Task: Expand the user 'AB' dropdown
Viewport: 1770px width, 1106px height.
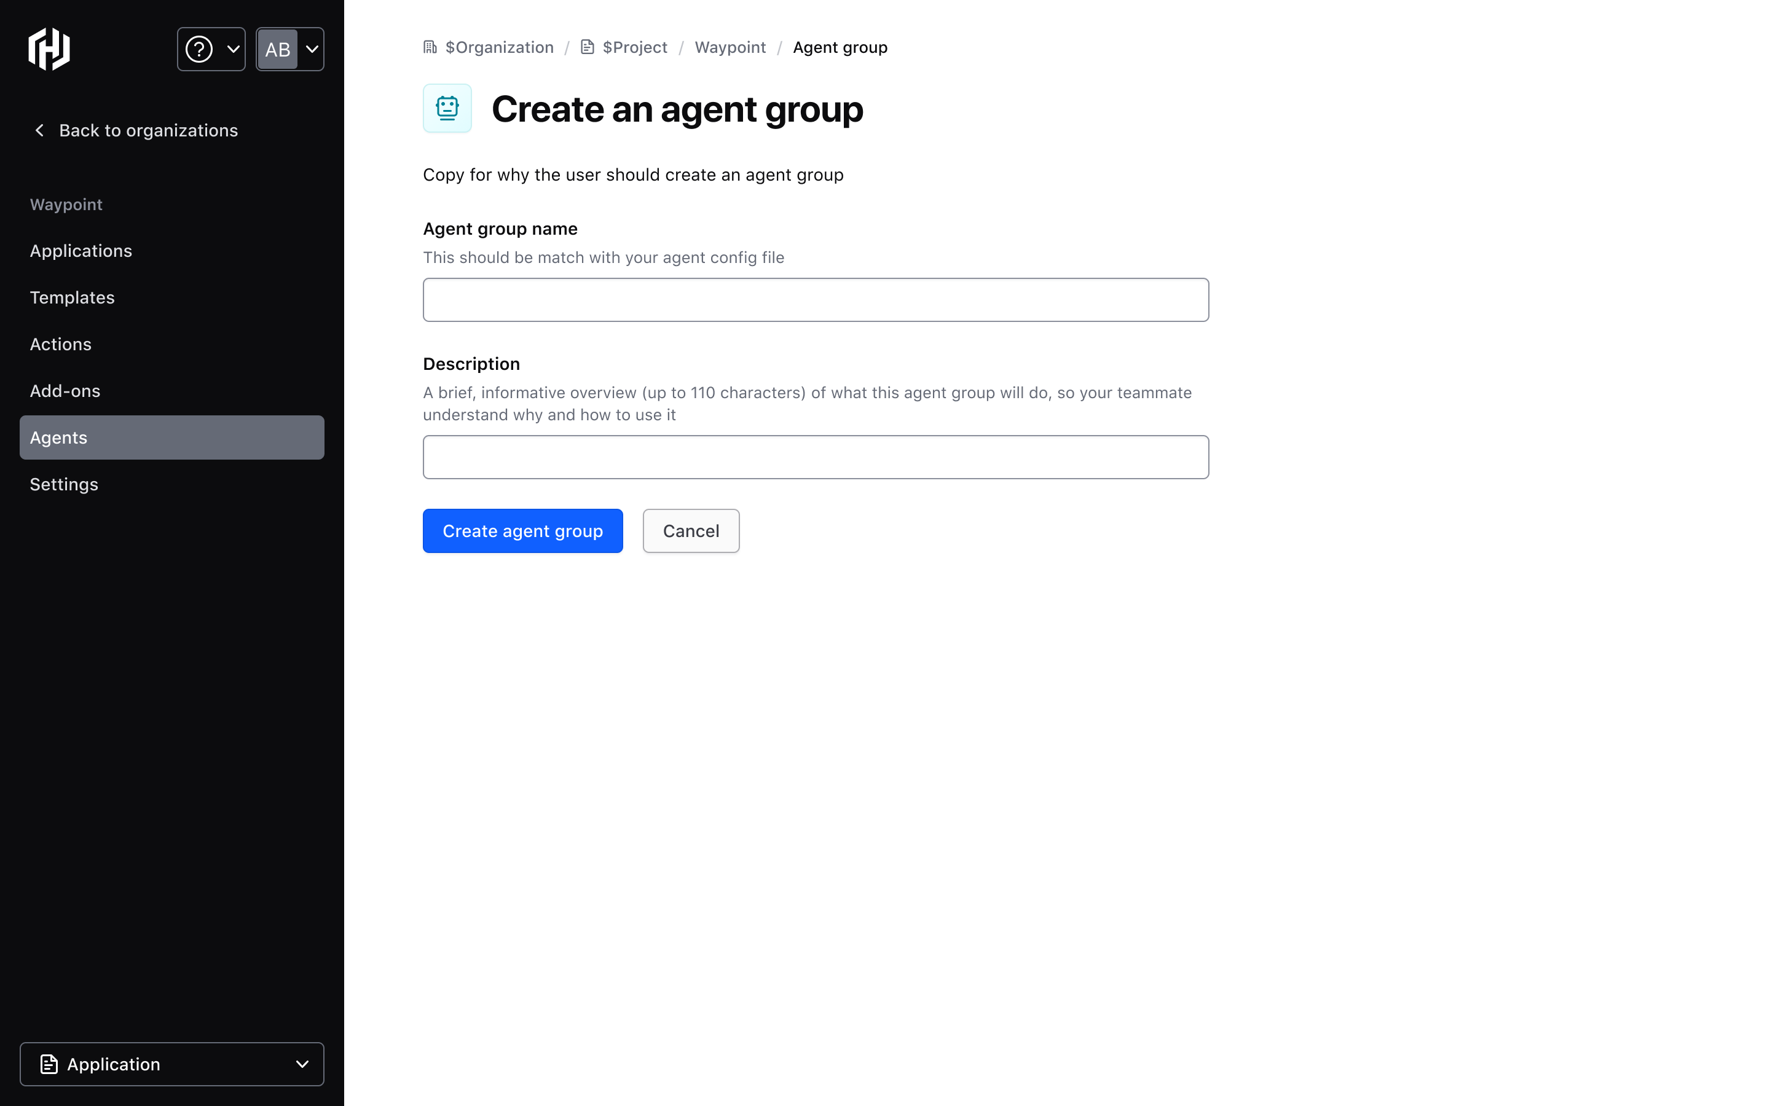Action: pos(289,49)
